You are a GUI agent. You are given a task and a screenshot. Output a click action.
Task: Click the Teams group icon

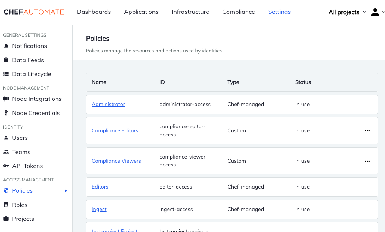[x=6, y=152]
